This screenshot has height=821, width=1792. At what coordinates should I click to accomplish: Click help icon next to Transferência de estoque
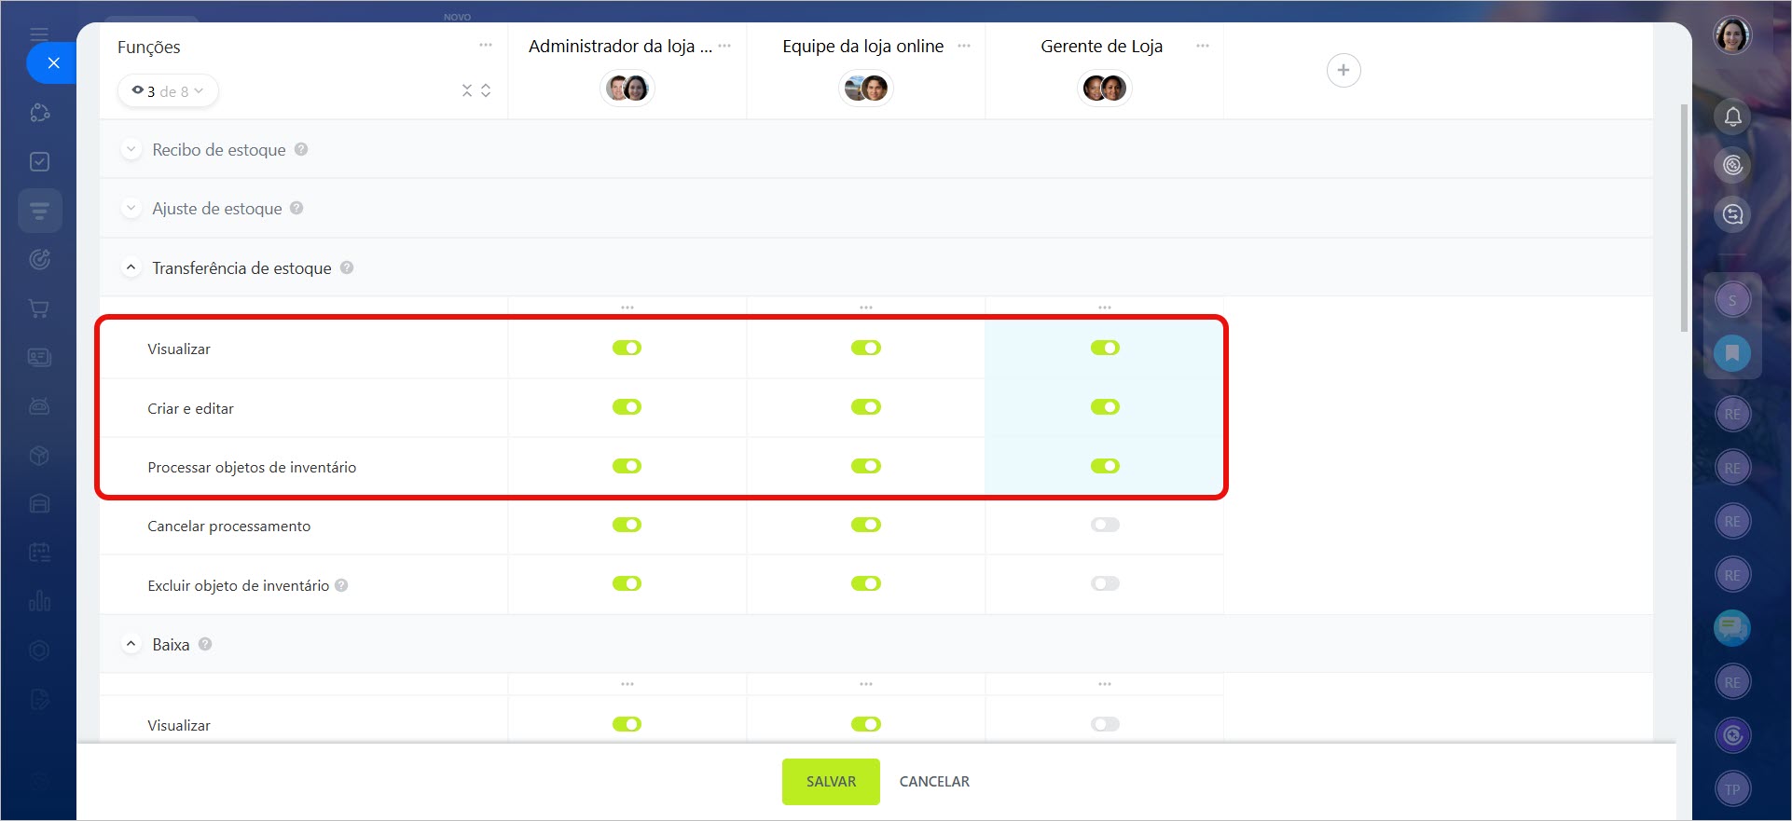coord(347,267)
